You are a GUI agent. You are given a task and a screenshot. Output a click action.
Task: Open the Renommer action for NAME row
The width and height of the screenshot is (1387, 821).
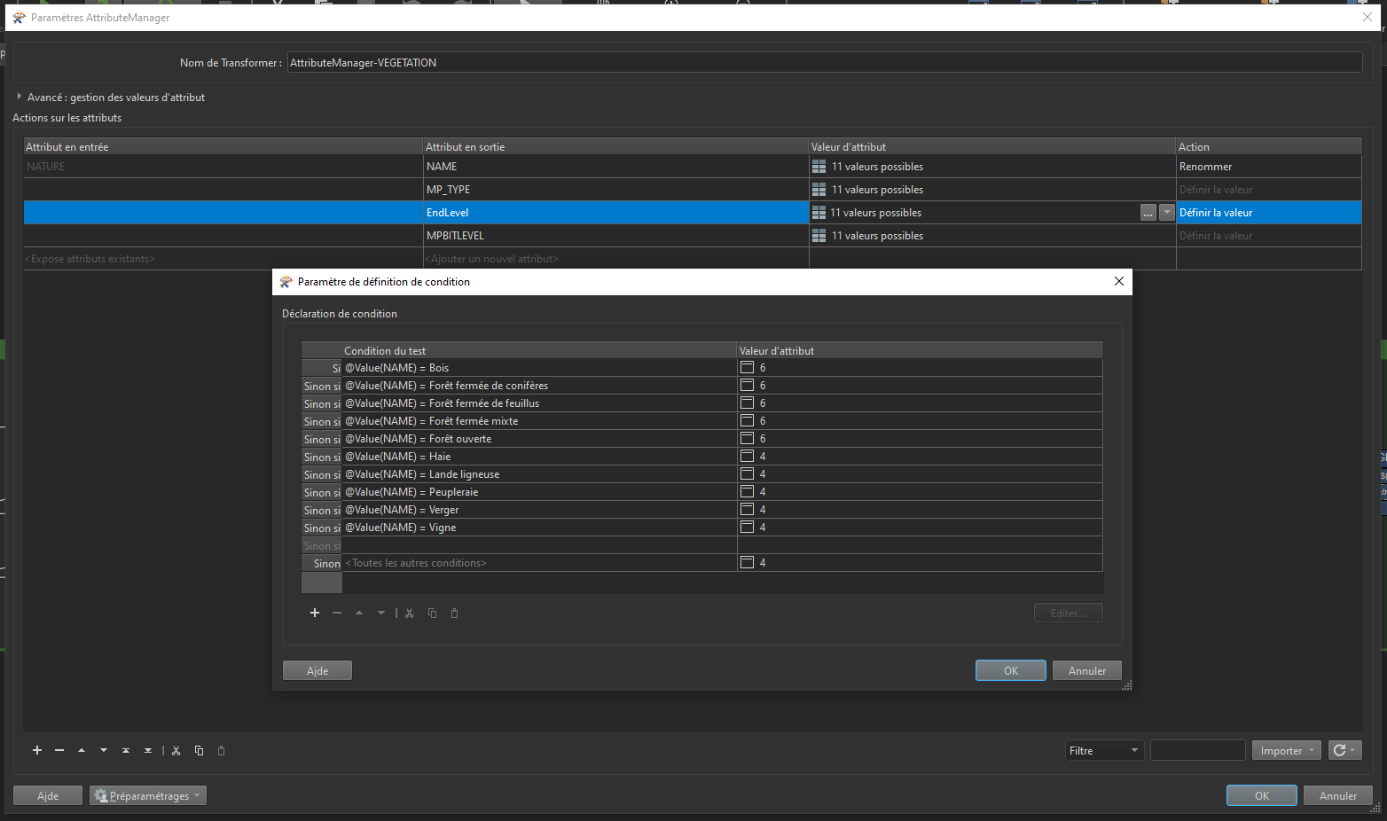(x=1268, y=167)
